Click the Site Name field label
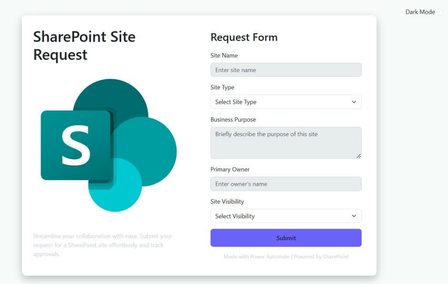Viewport: 448px width, 284px height. (x=224, y=56)
